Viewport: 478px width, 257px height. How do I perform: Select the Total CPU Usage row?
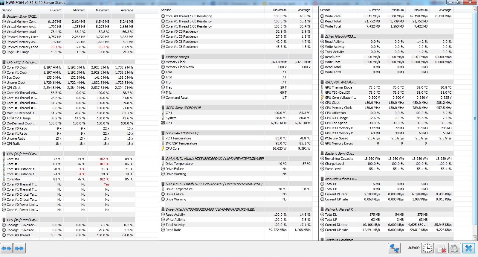[x=68, y=118]
